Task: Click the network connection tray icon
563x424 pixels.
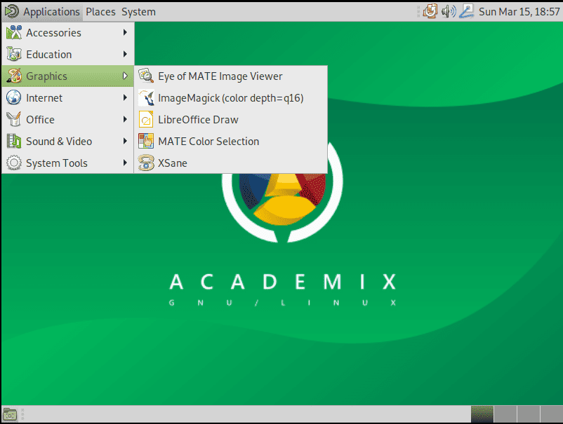Action: (467, 11)
